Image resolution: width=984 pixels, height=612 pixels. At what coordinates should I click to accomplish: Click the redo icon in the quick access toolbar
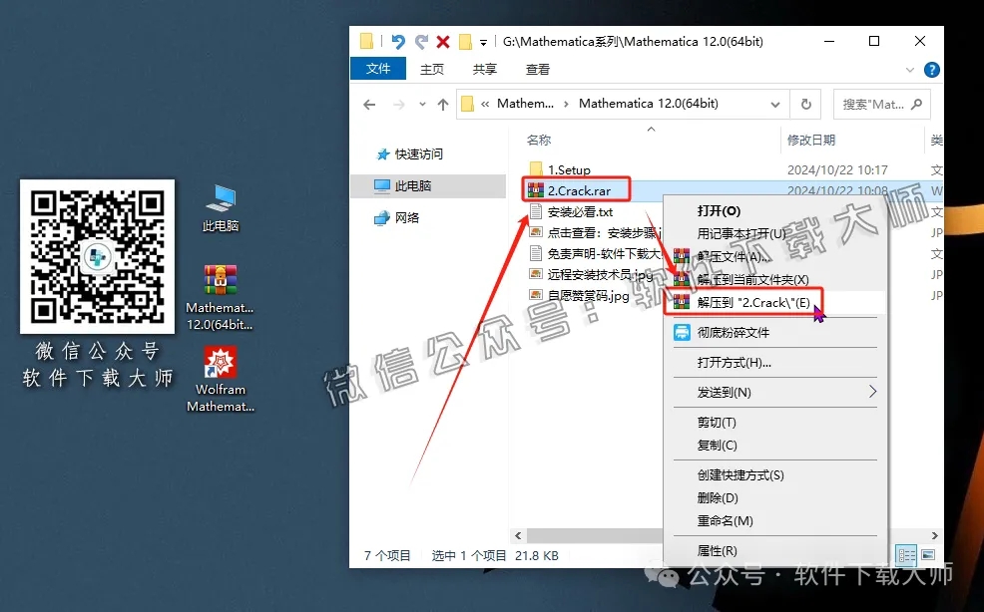click(421, 41)
